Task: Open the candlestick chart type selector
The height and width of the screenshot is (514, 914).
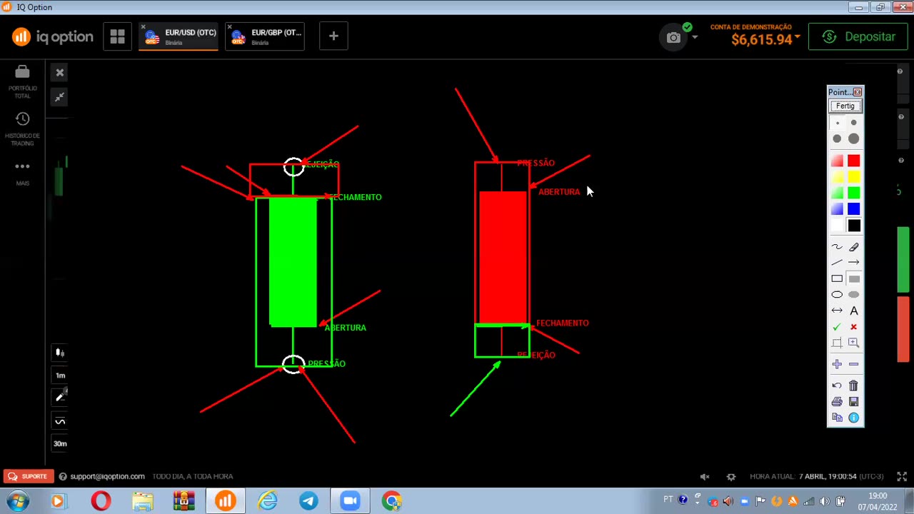Action: (60, 353)
